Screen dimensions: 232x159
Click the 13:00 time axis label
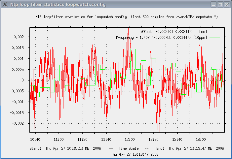pos(201,140)
